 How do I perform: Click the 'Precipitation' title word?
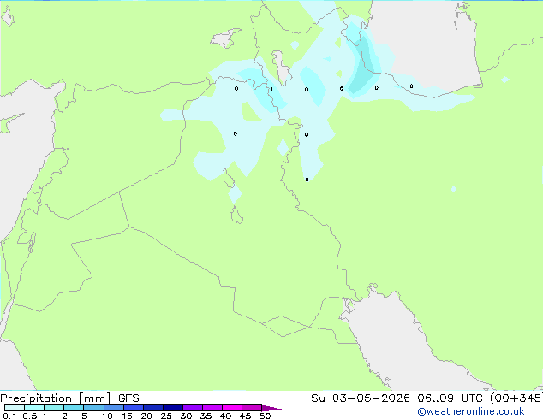(36, 398)
